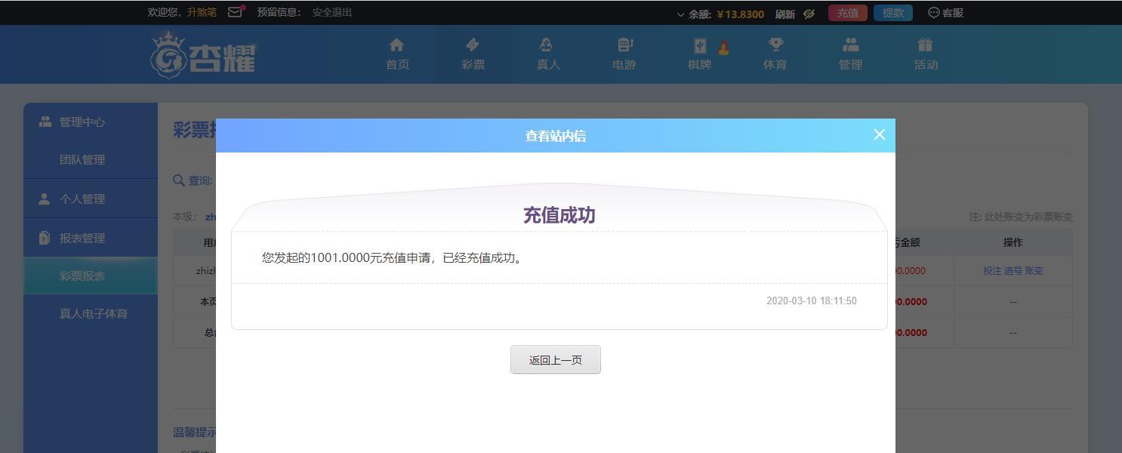Click the 返回上一页 button
This screenshot has width=1122, height=453.
pyautogui.click(x=556, y=359)
